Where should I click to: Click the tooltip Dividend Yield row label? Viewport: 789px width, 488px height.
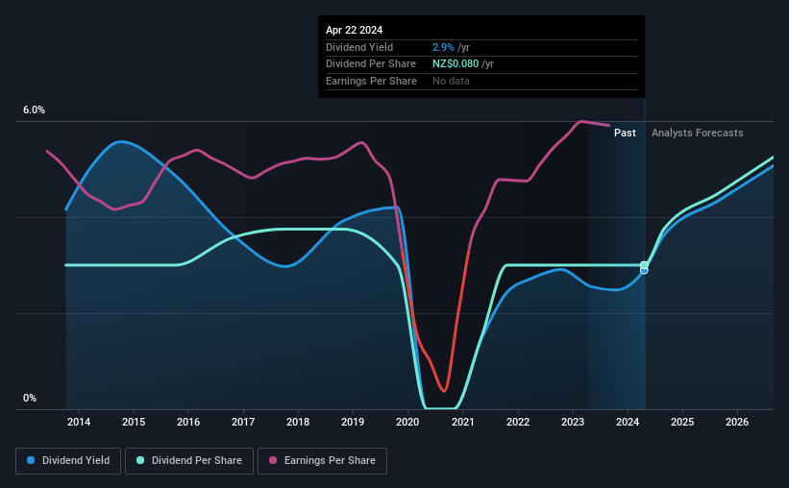tap(359, 47)
